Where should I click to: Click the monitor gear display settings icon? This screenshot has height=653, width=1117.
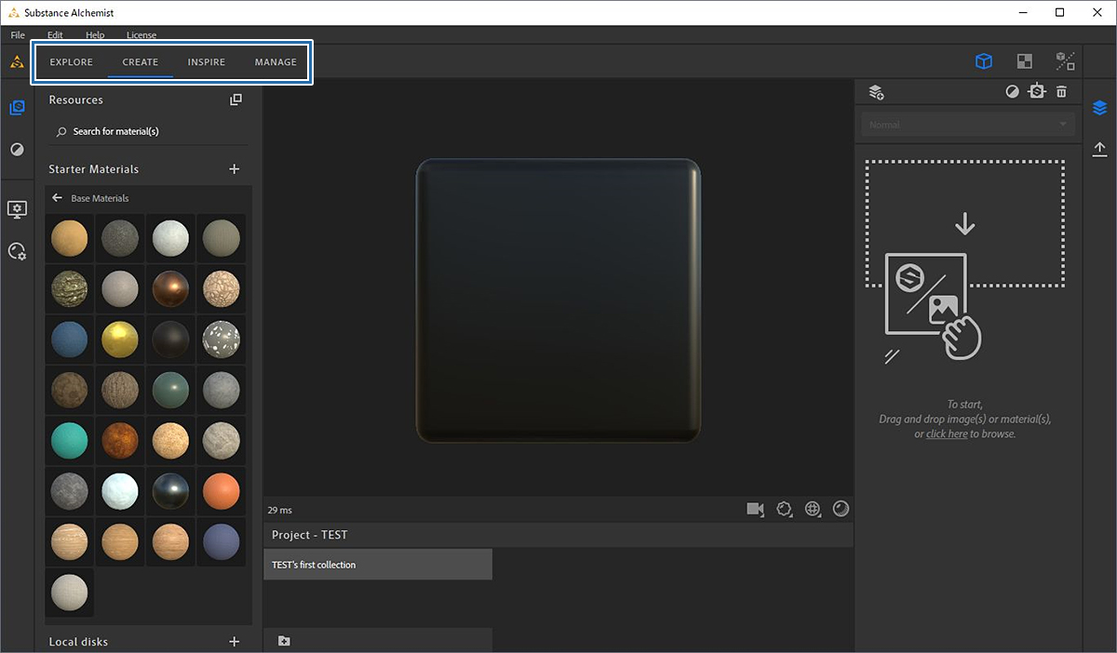click(17, 209)
